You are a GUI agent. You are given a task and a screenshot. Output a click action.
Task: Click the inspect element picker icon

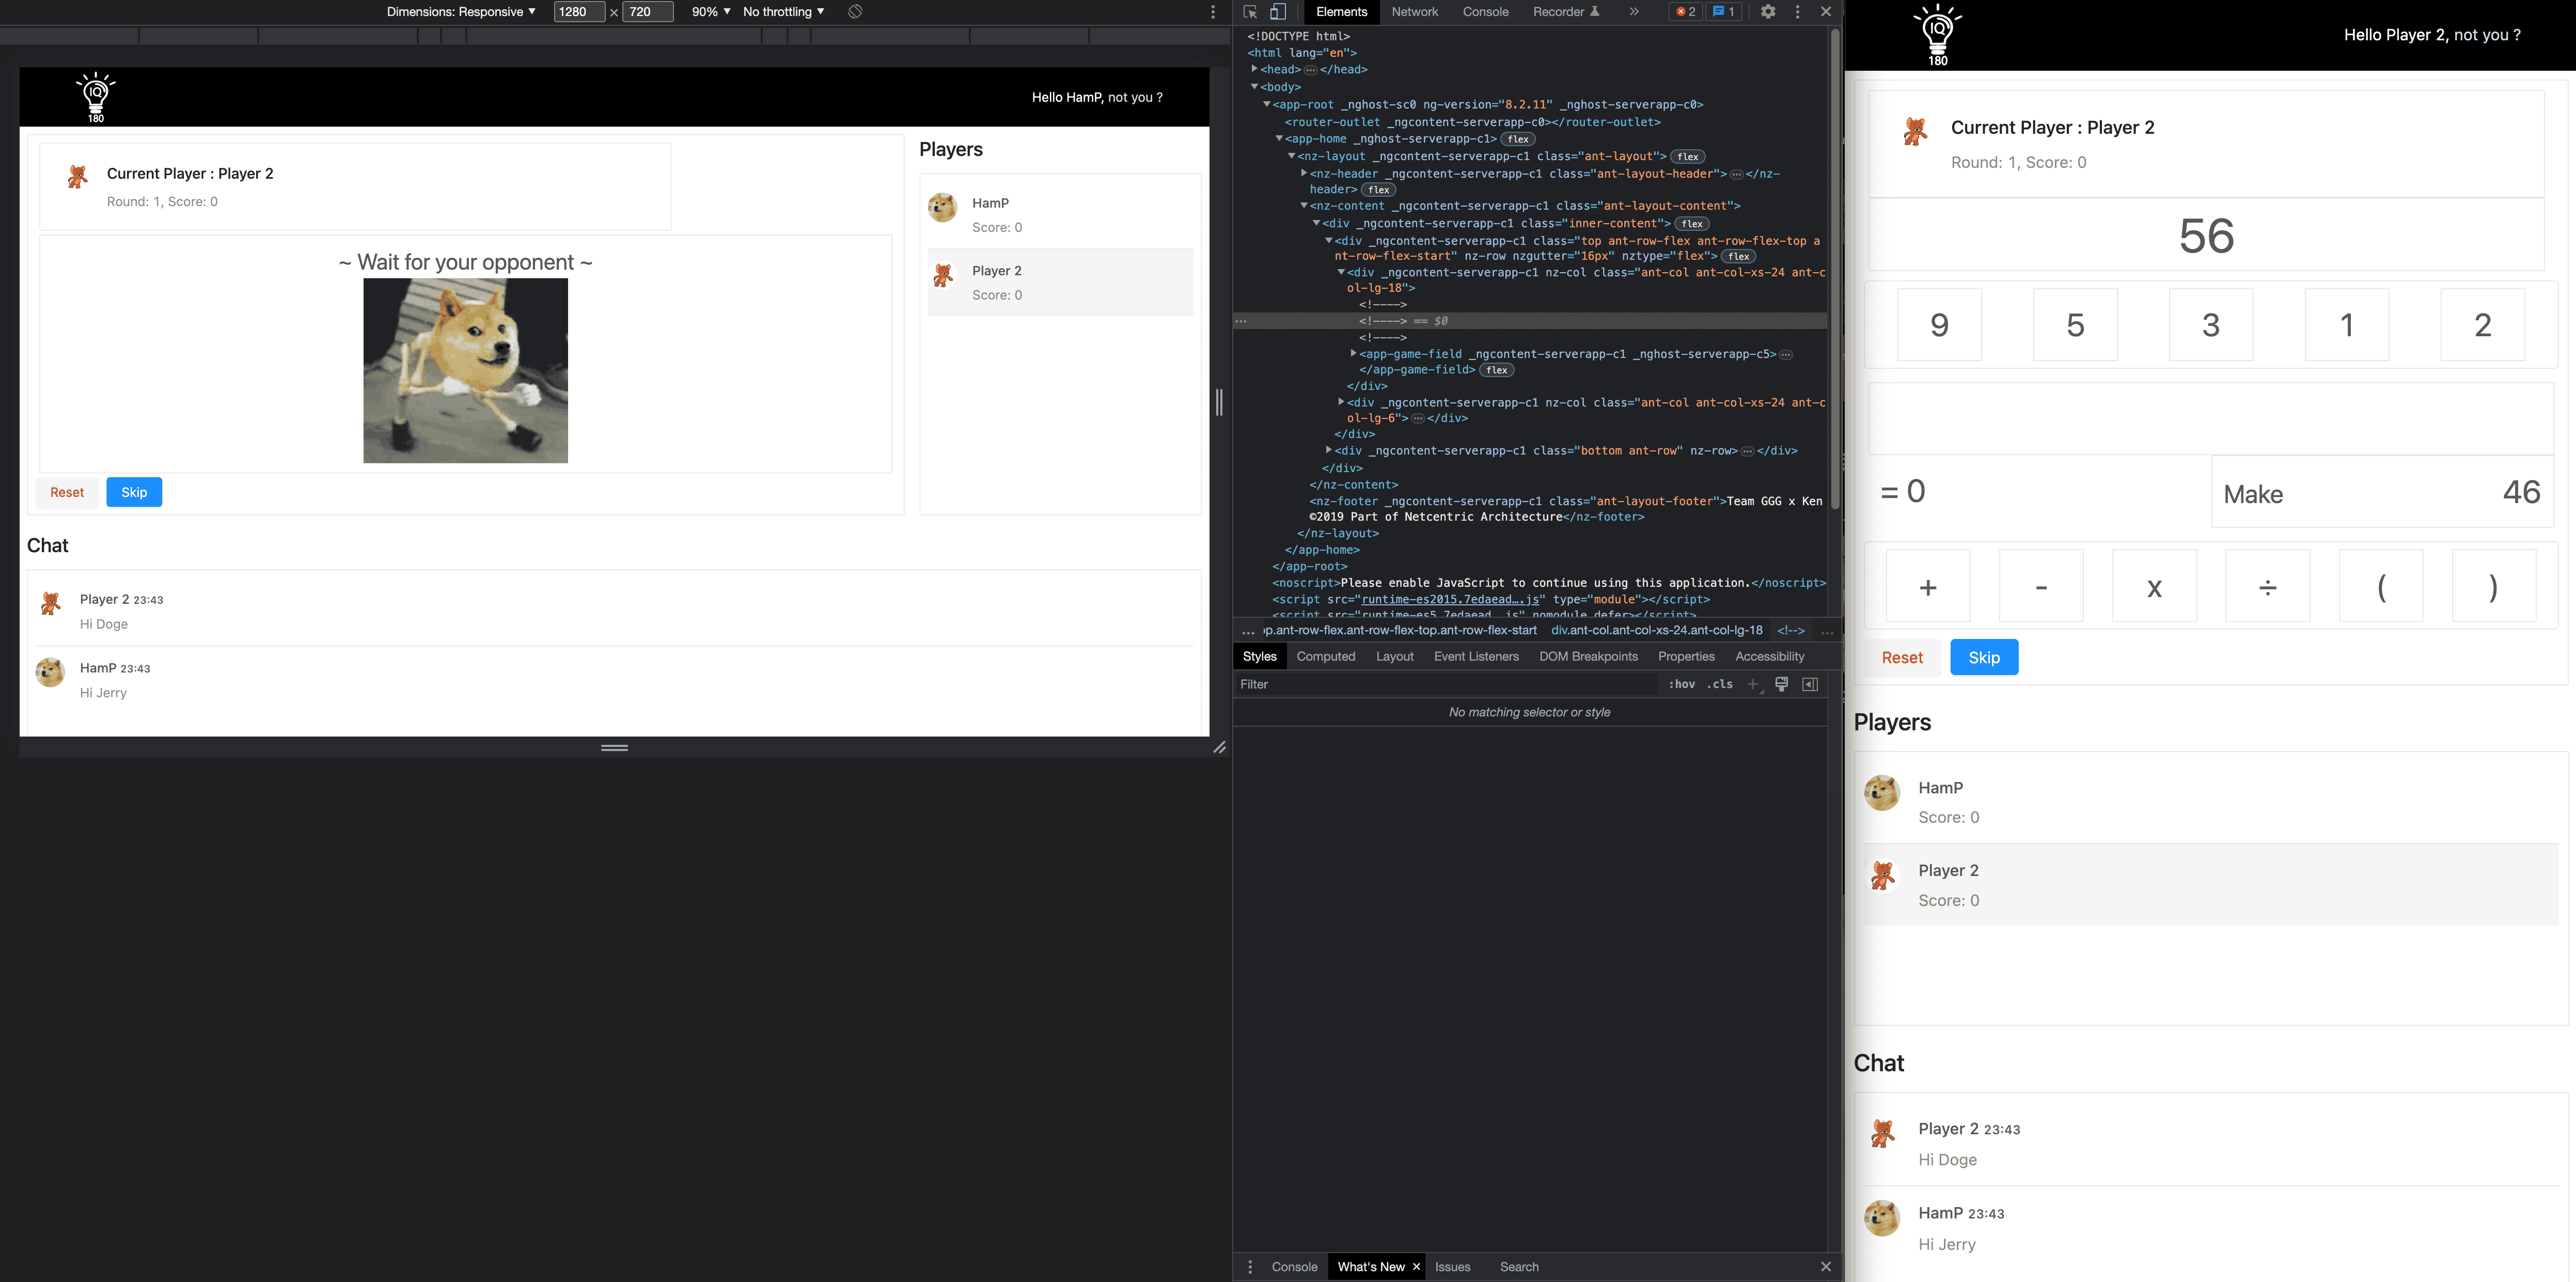(1250, 12)
